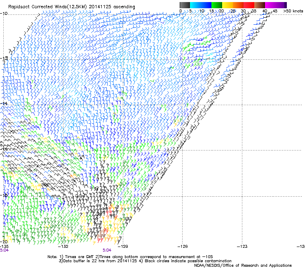Click the yellow 20-25 knots legend swatch
The width and height of the screenshot is (305, 268).
228,5
